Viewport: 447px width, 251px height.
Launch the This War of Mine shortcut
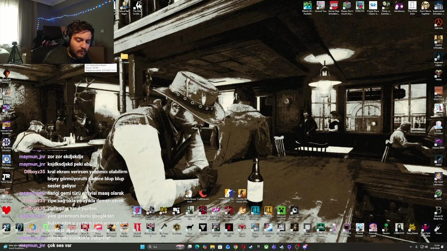pyautogui.click(x=281, y=230)
